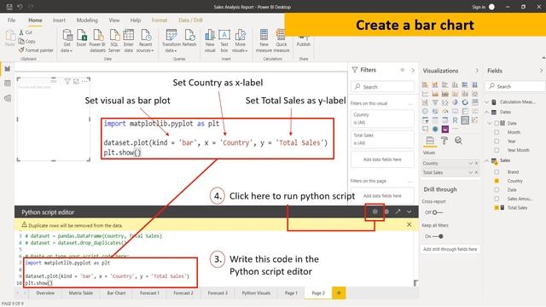Screen dimensions: 546x307
Task: Check the Year Month field checkbox
Action: point(497,150)
